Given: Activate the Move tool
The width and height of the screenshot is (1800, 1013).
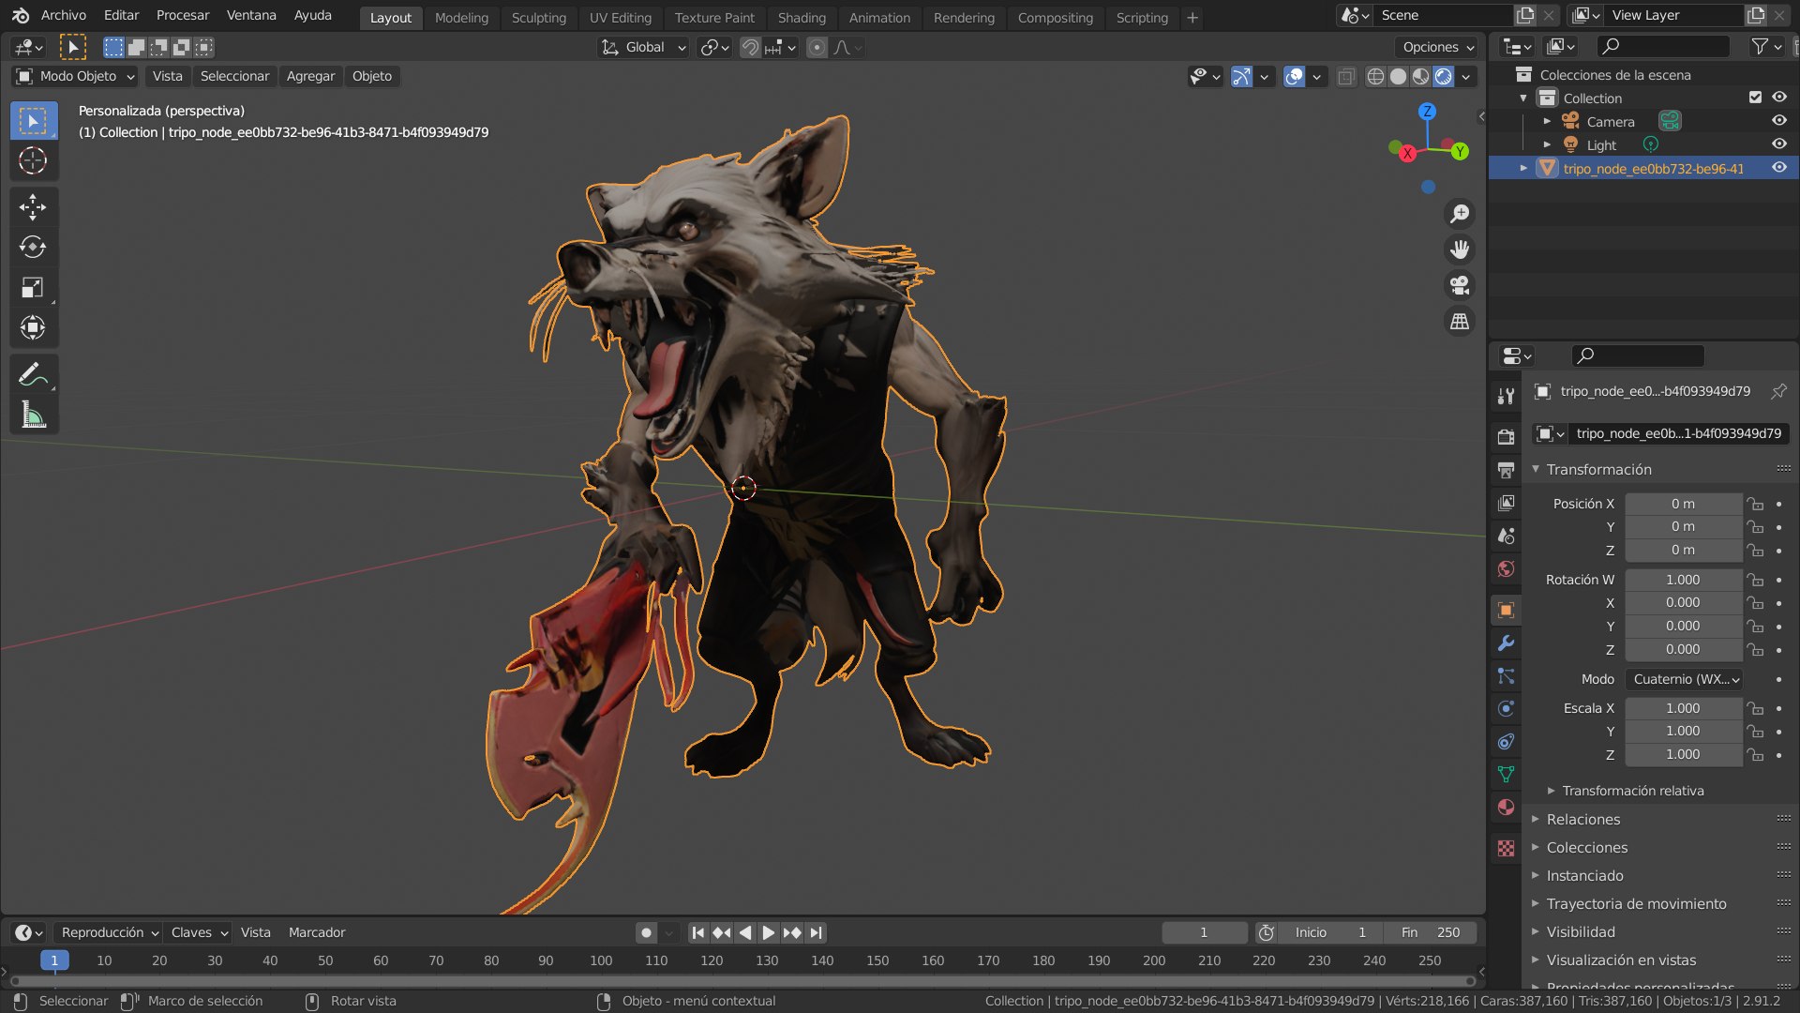Looking at the screenshot, I should (33, 206).
